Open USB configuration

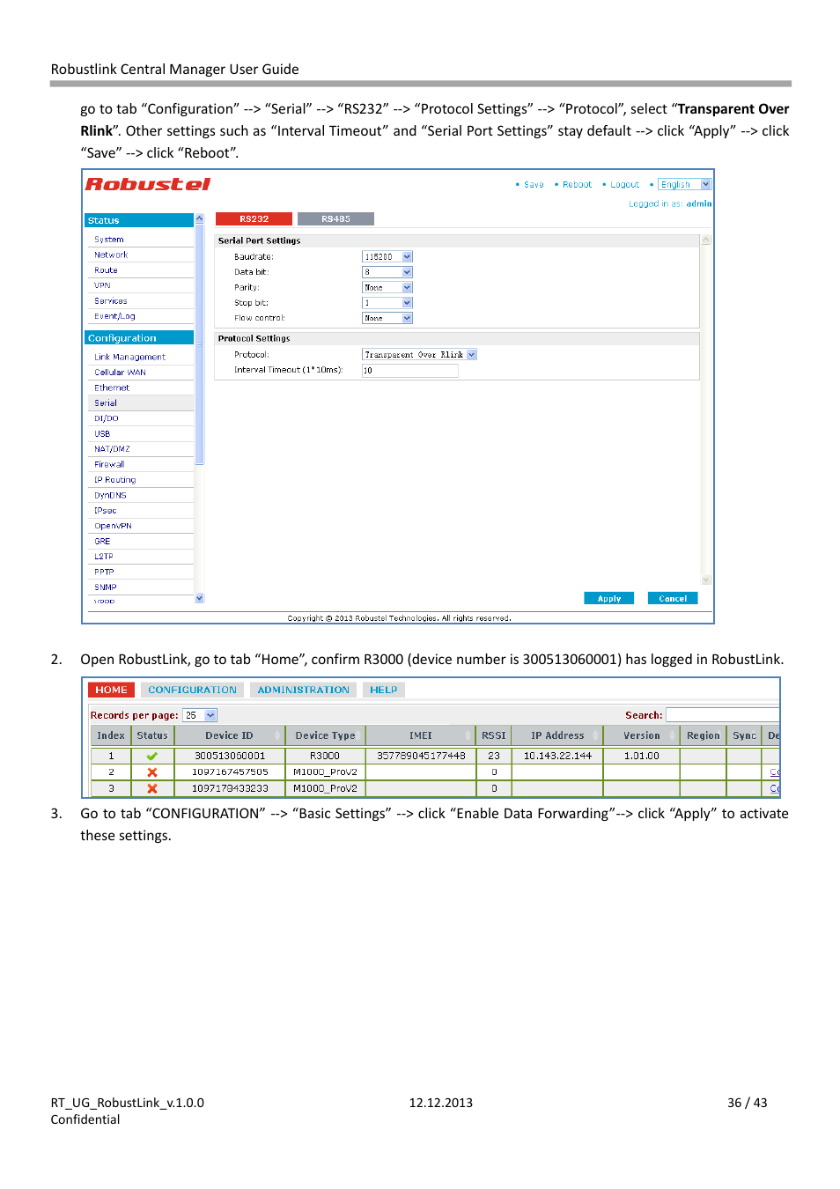pos(102,434)
